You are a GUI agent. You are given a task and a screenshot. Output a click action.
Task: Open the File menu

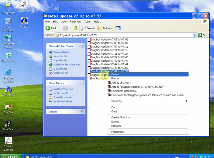pos(47,22)
